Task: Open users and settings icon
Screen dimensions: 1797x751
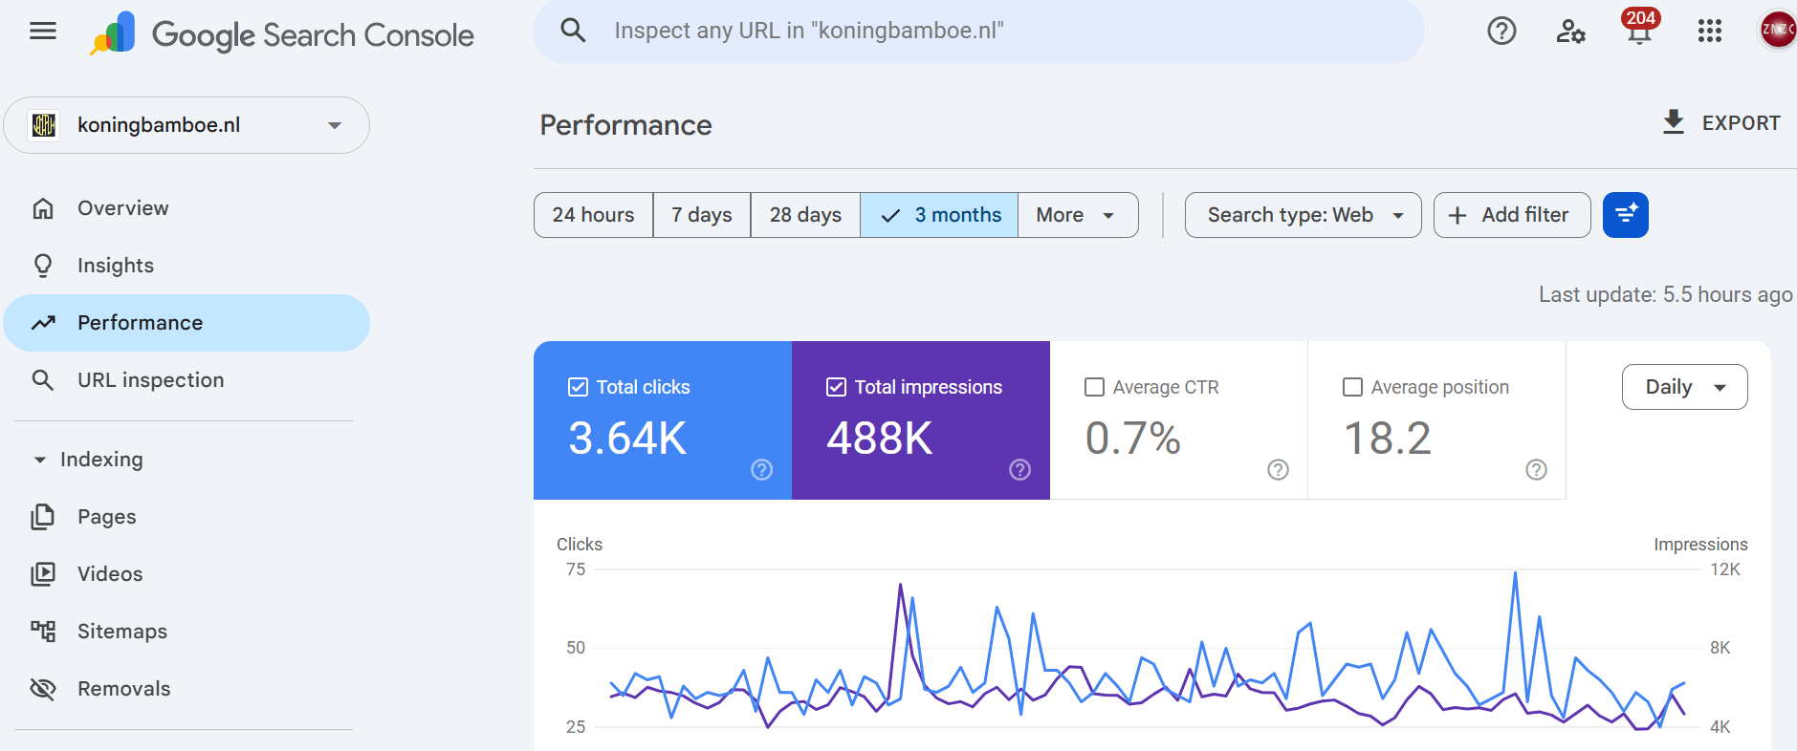Action: coord(1570,32)
